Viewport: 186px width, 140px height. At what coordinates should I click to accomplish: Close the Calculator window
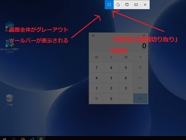pos(144,35)
